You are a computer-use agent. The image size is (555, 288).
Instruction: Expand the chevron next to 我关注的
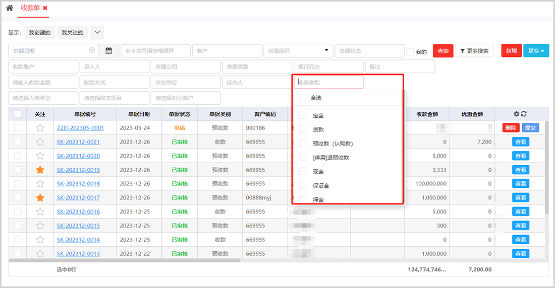[97, 32]
